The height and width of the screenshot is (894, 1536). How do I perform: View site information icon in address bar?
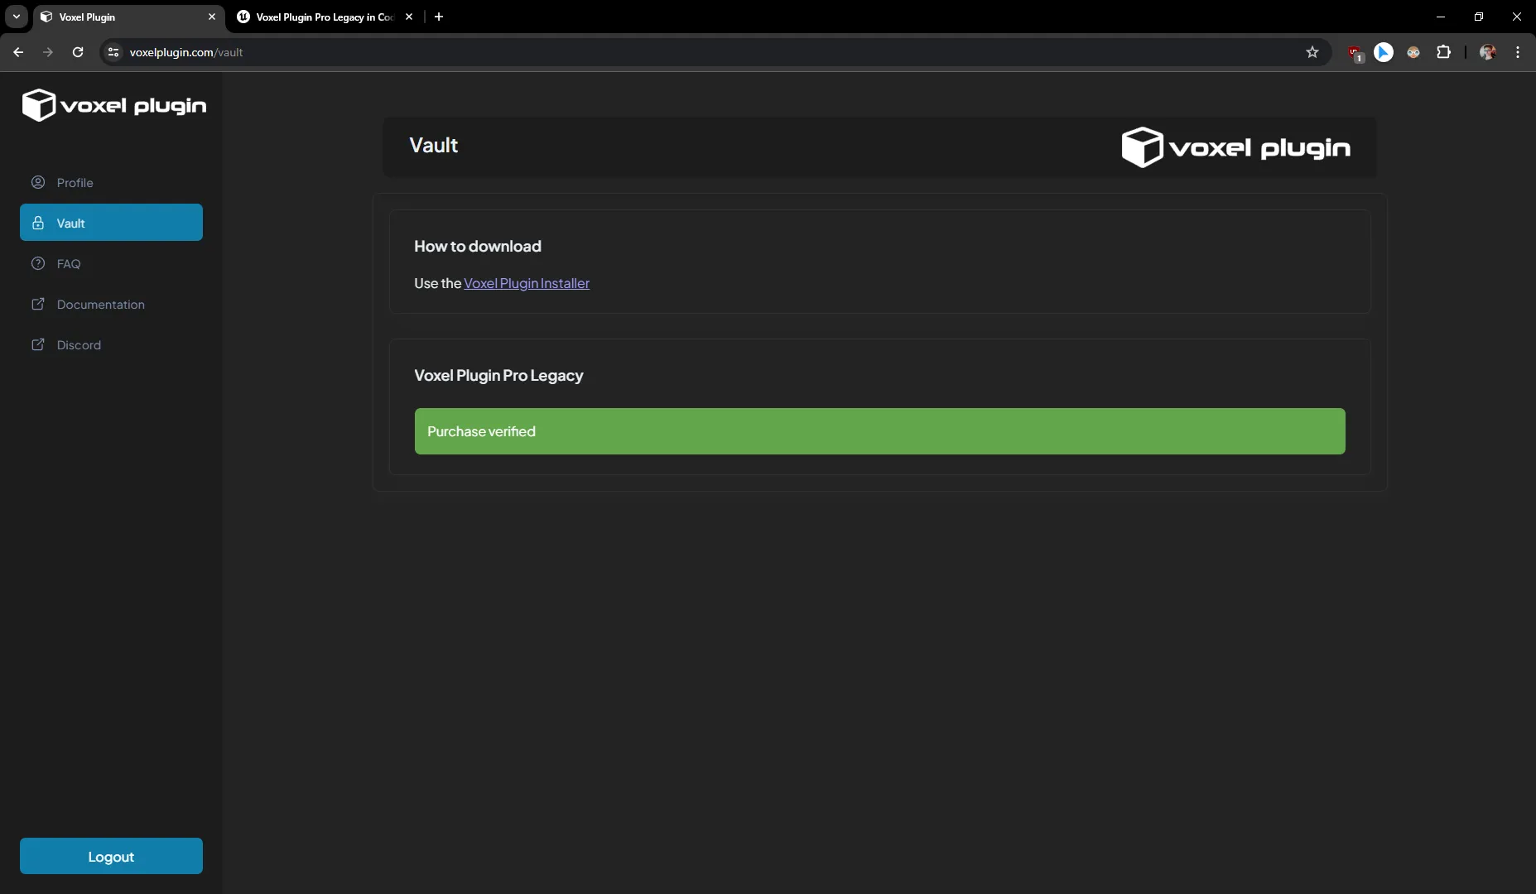[113, 52]
